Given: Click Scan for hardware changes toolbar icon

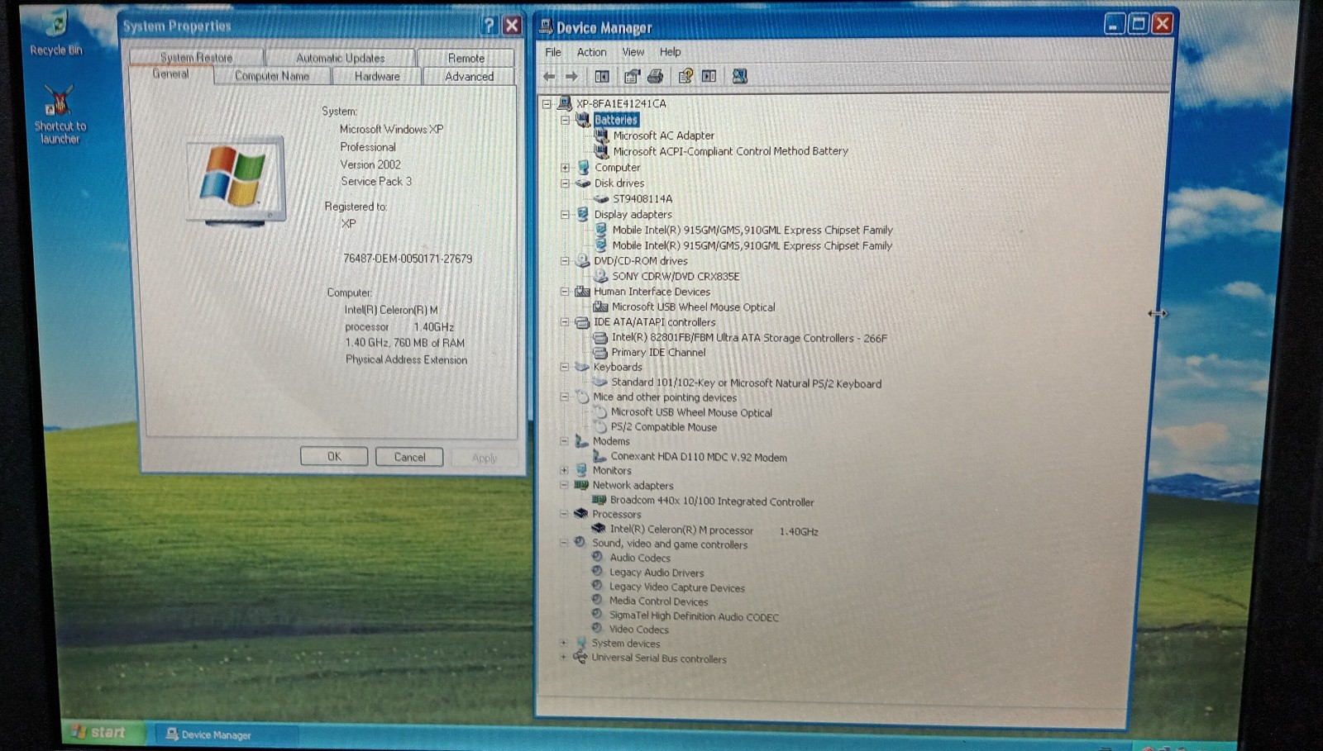Looking at the screenshot, I should tap(740, 76).
